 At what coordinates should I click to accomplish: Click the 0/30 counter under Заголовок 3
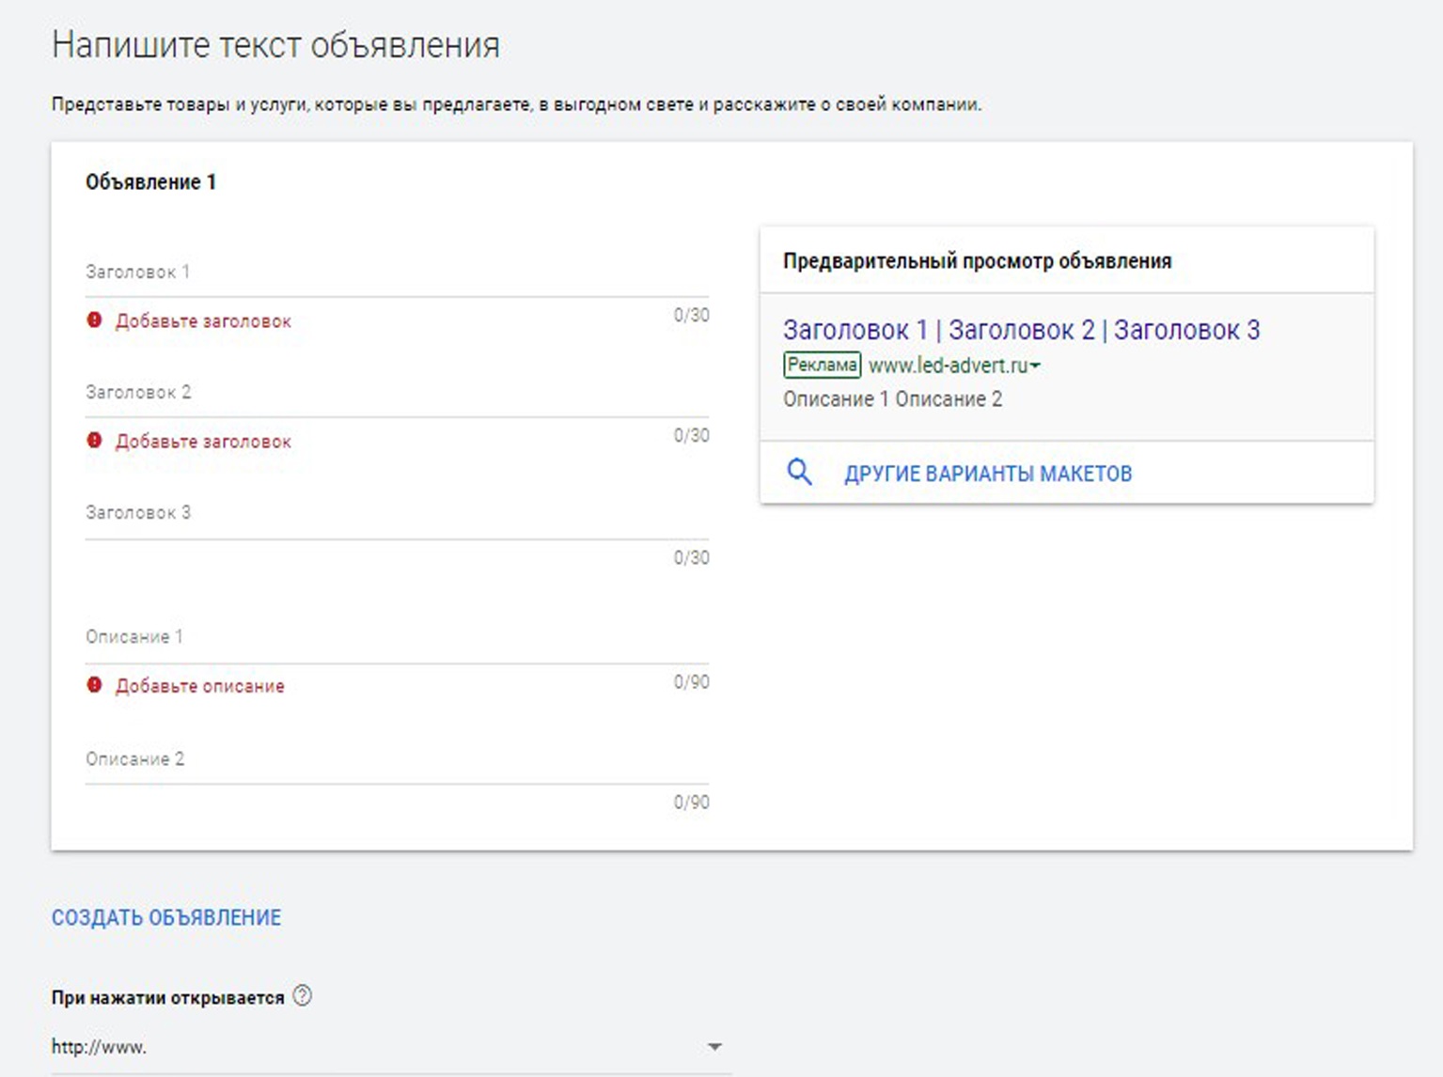[691, 558]
